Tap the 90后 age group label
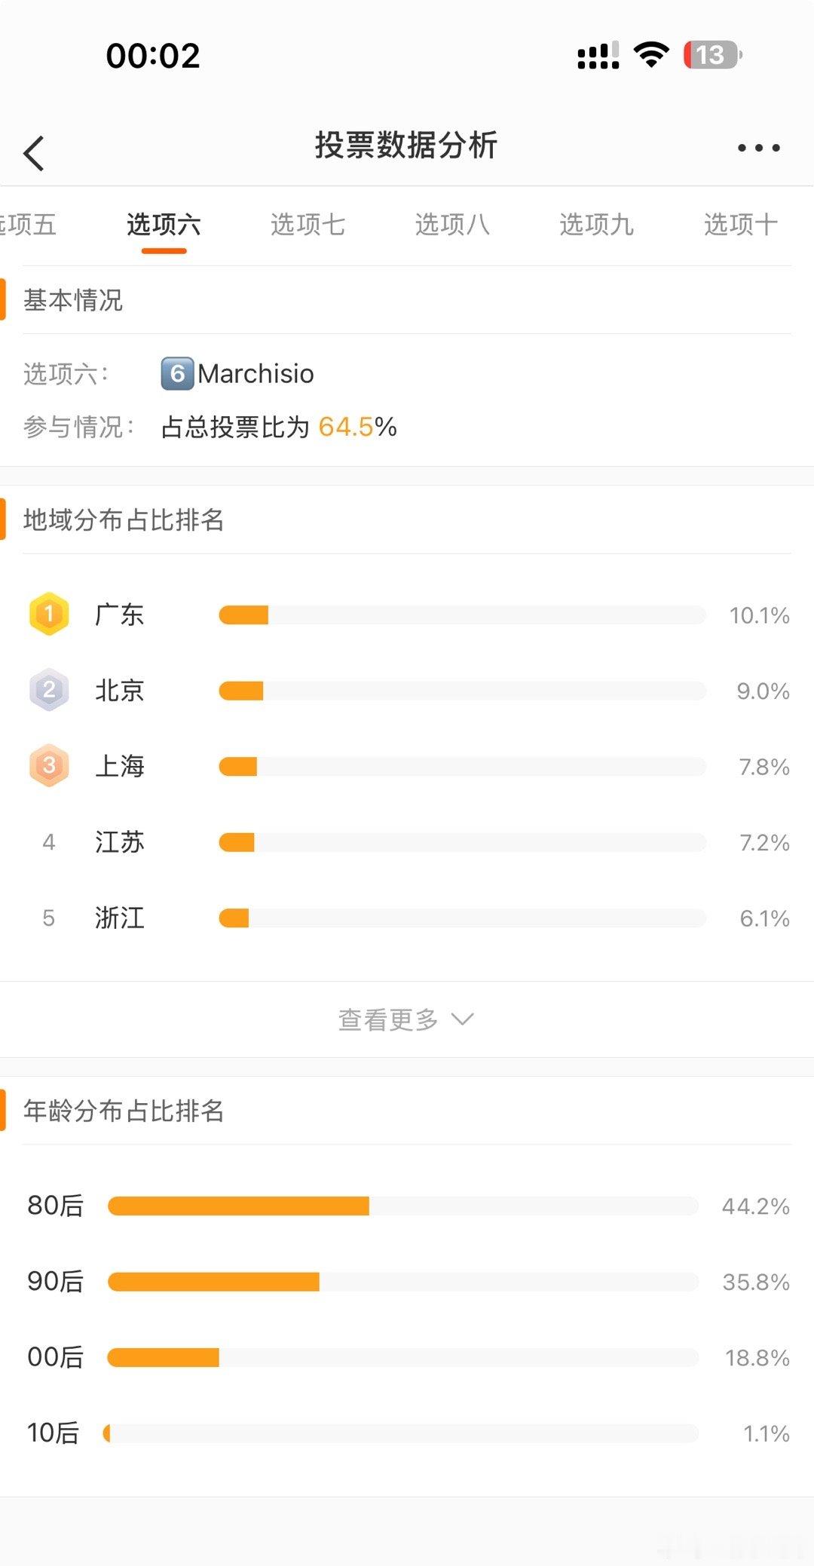814x1566 pixels. click(x=55, y=1282)
